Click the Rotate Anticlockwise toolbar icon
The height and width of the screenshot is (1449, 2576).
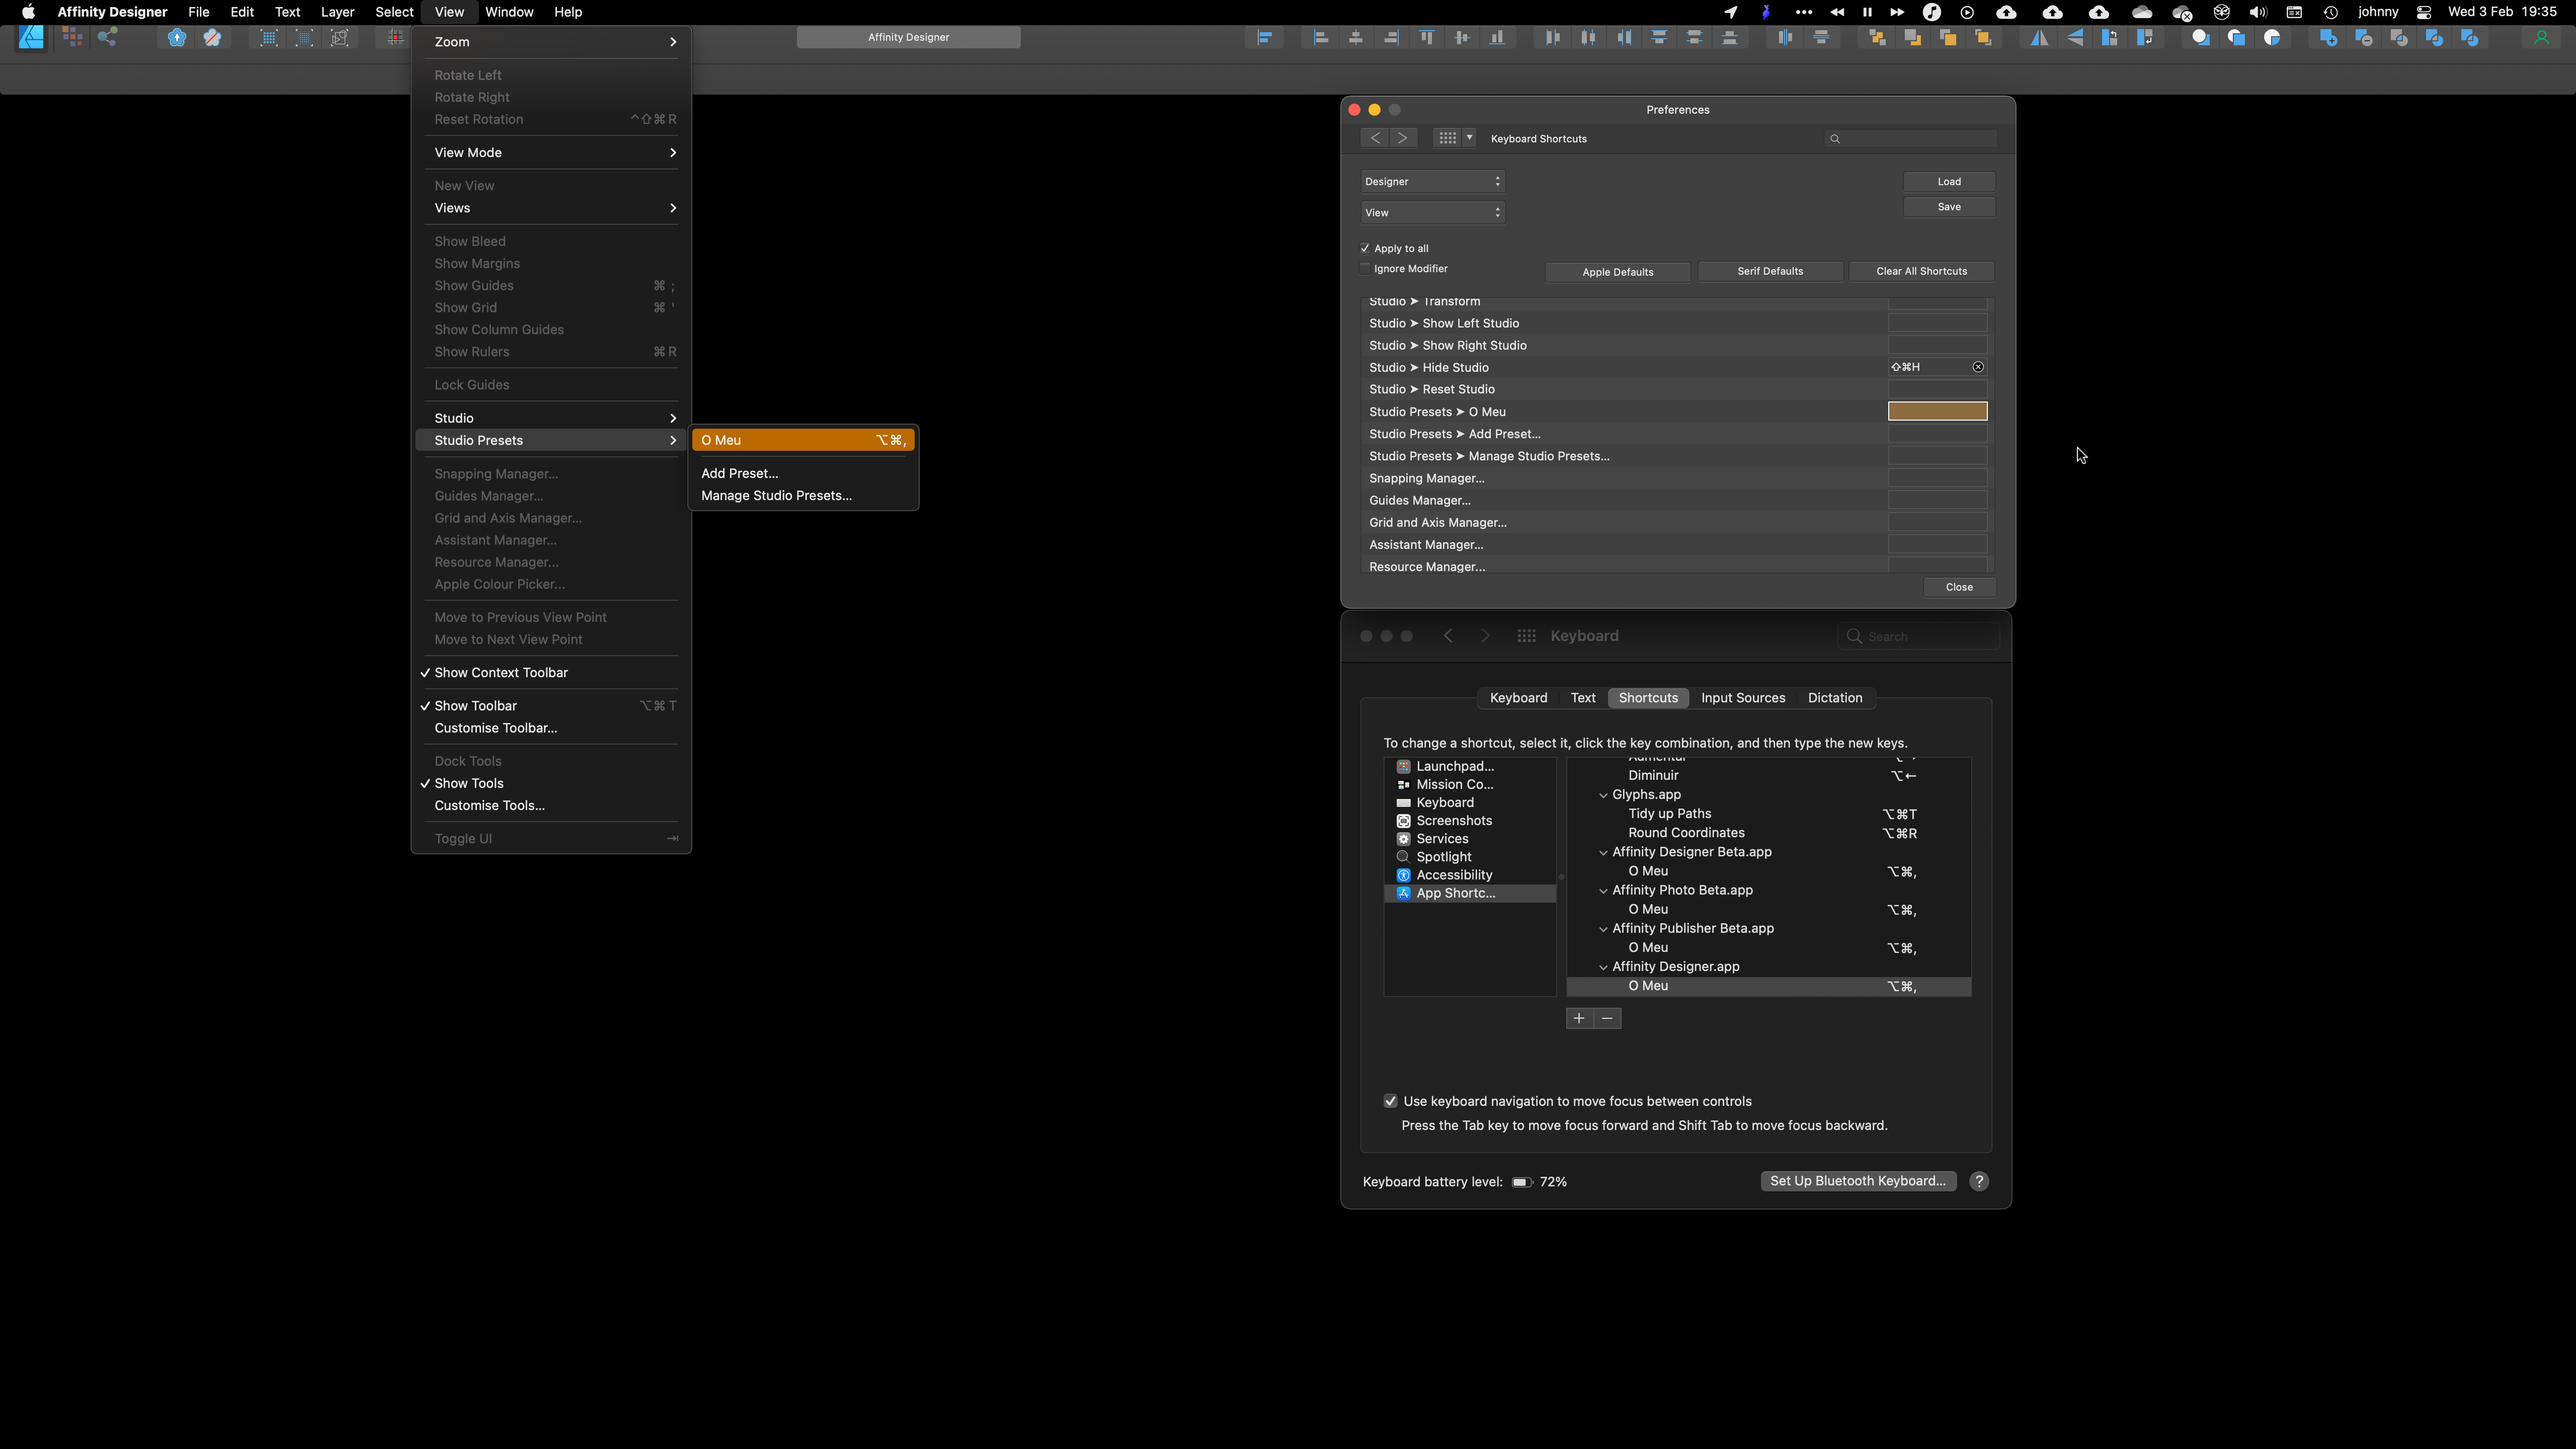tap(2110, 38)
